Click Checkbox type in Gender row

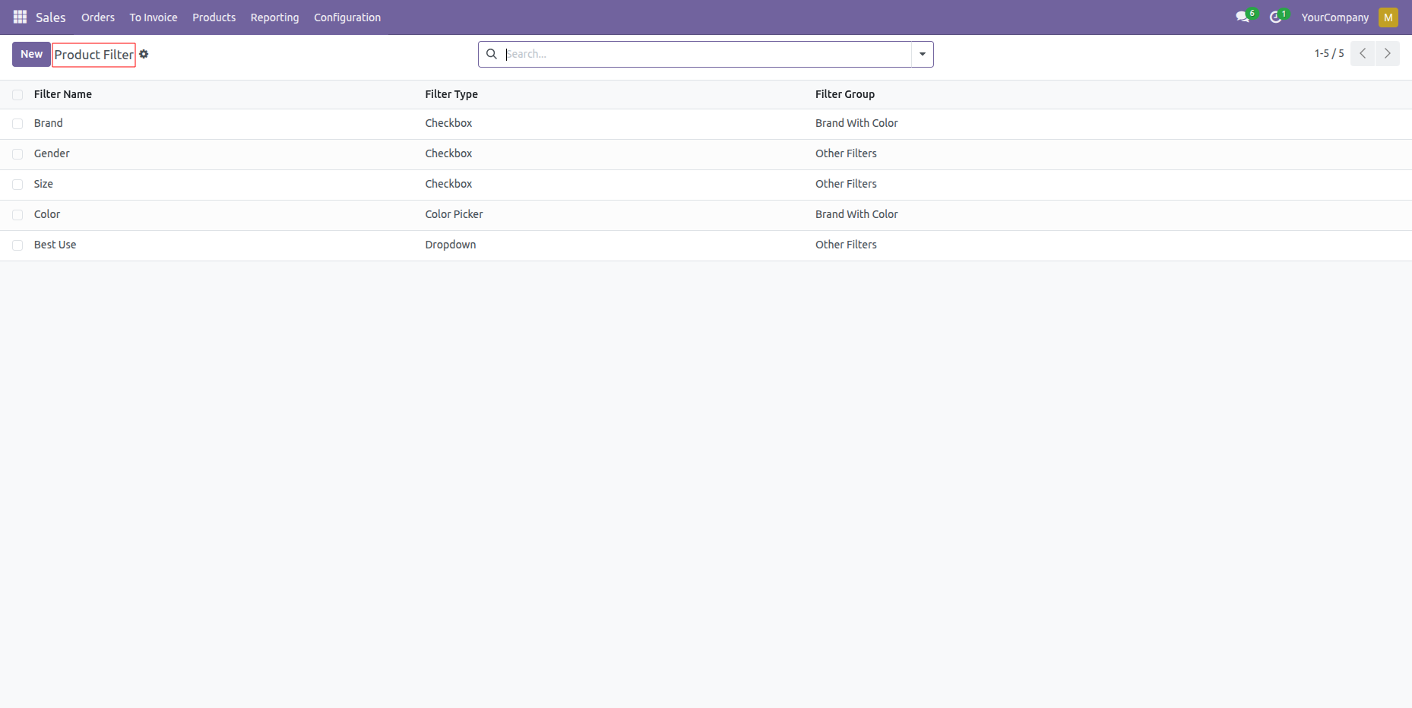point(448,153)
